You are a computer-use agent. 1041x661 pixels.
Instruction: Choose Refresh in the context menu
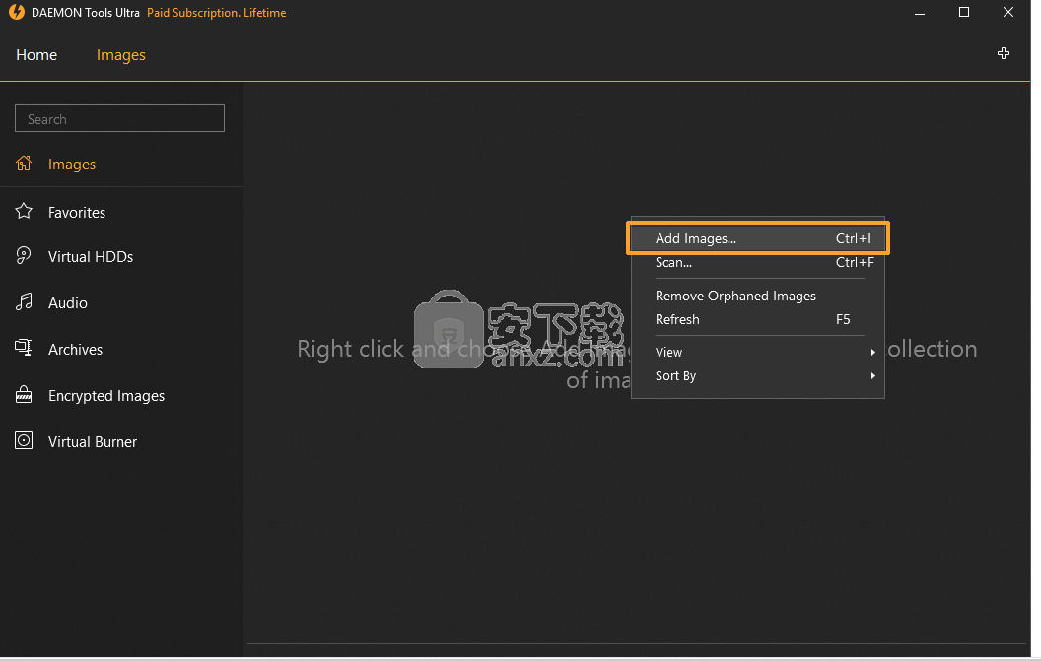pyautogui.click(x=757, y=319)
